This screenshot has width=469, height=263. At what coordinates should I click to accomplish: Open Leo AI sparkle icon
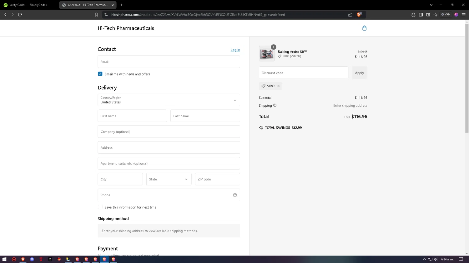(436, 15)
